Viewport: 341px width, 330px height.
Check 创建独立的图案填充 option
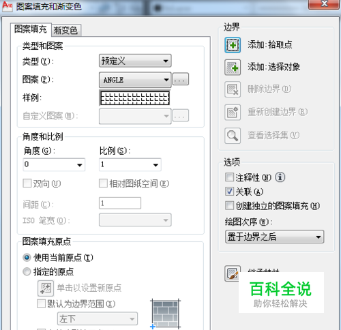[x=229, y=205]
